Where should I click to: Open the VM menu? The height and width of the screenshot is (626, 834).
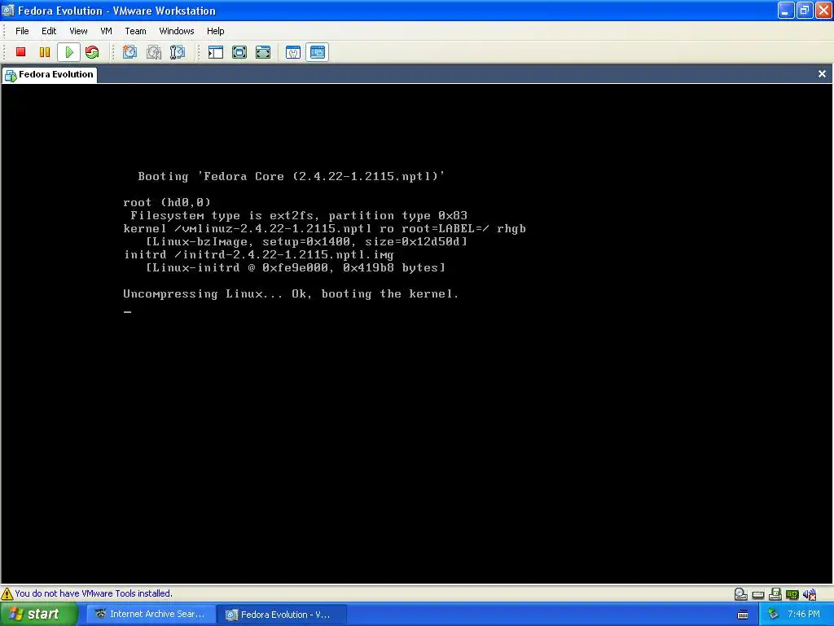107,31
